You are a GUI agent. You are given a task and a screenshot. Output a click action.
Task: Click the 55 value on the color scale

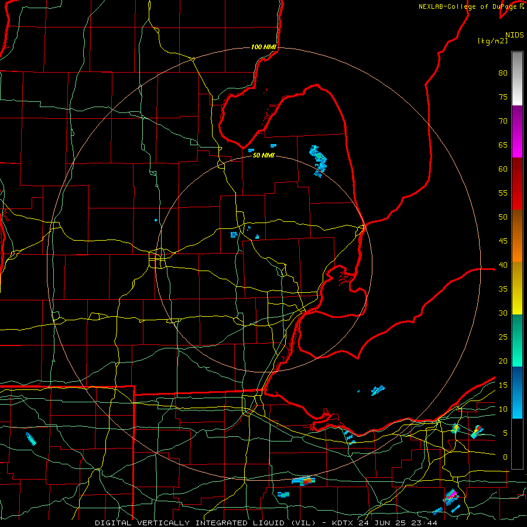(503, 193)
